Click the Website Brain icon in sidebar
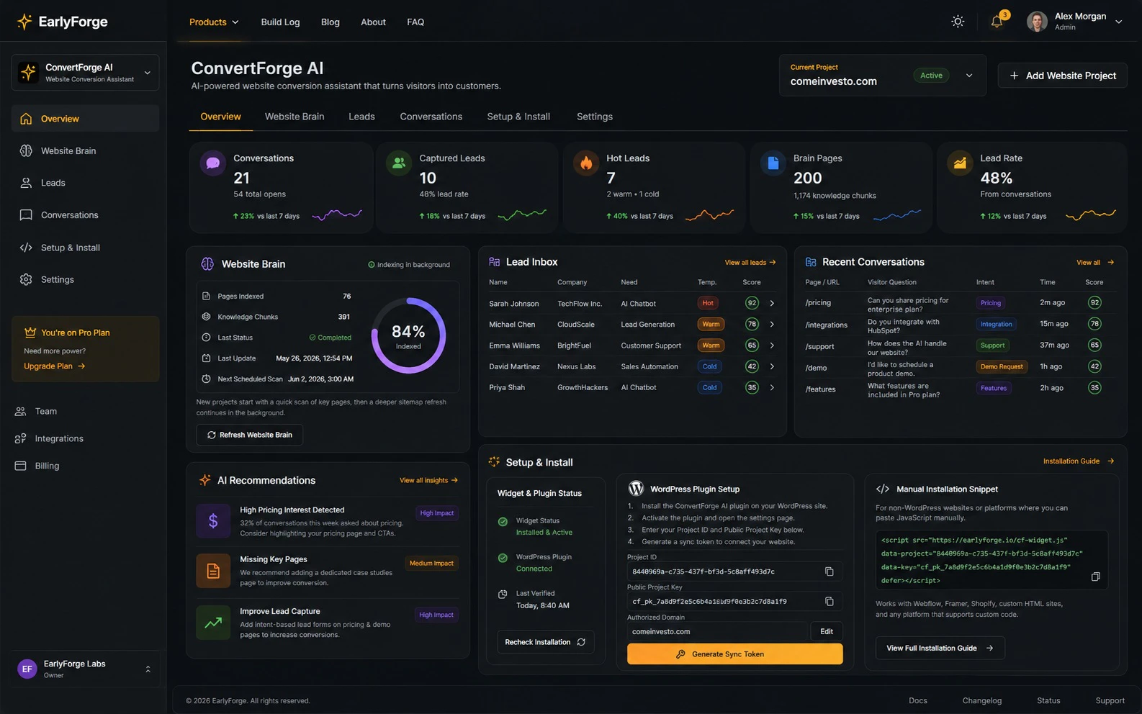Image resolution: width=1142 pixels, height=714 pixels. point(26,150)
